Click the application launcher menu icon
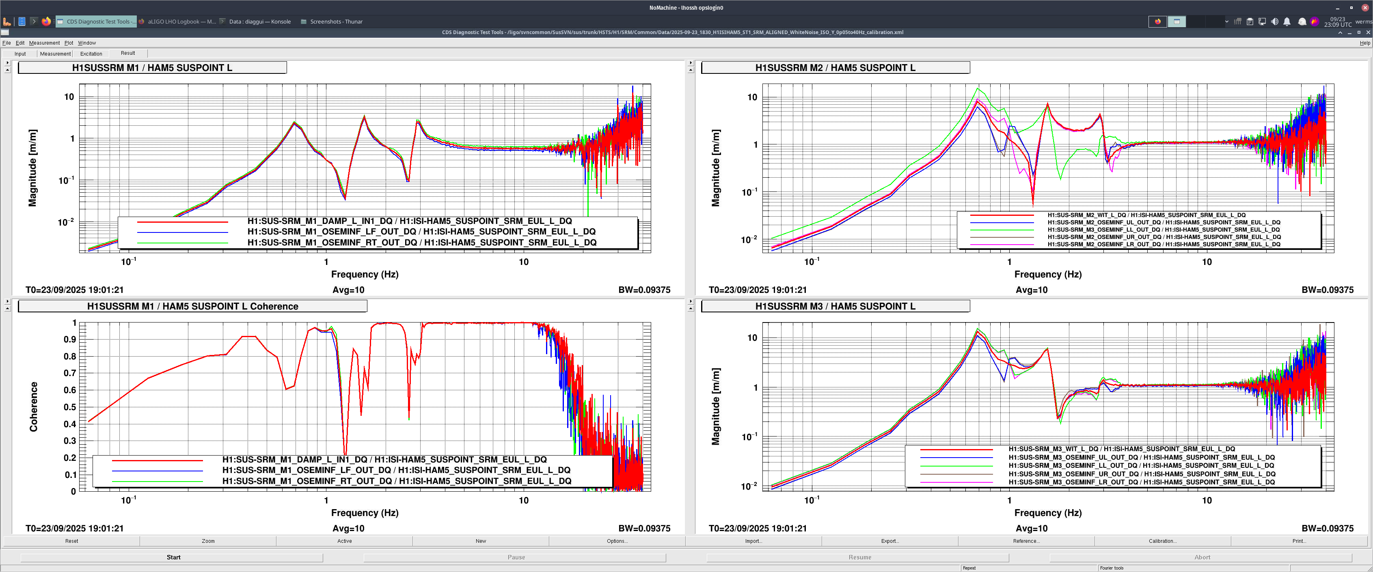The width and height of the screenshot is (1373, 572). pyautogui.click(x=7, y=22)
